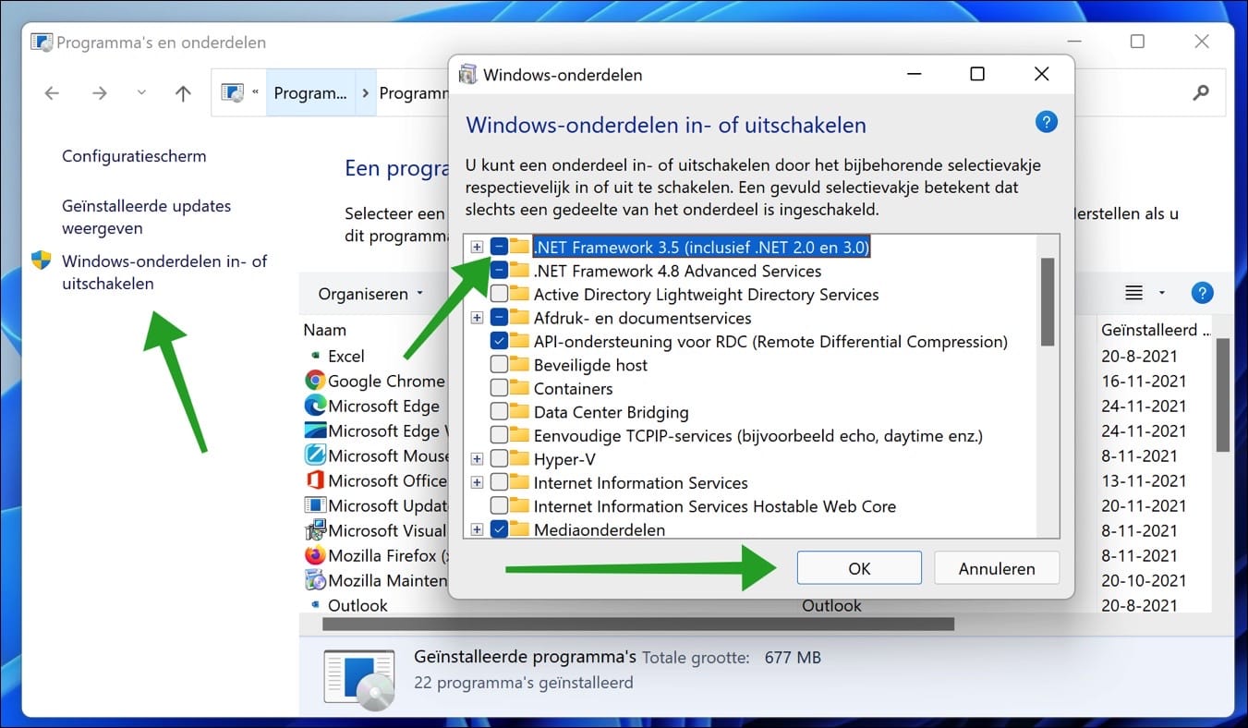The height and width of the screenshot is (728, 1248).
Task: Expand Internet Information Services node
Action: point(477,482)
